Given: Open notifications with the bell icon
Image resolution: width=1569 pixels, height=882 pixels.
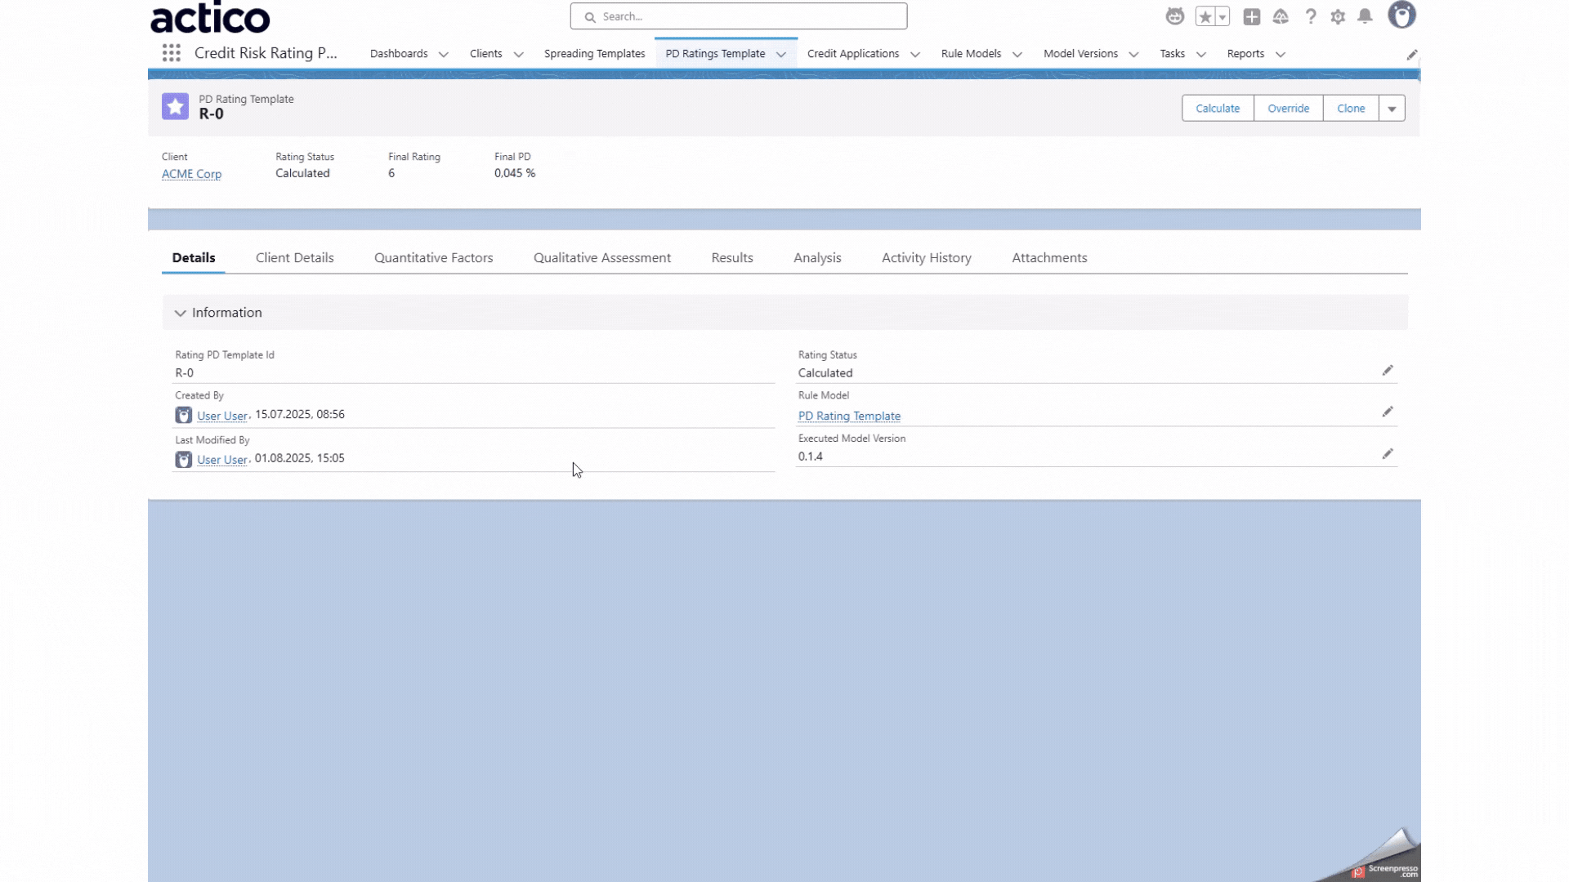Looking at the screenshot, I should (x=1365, y=16).
